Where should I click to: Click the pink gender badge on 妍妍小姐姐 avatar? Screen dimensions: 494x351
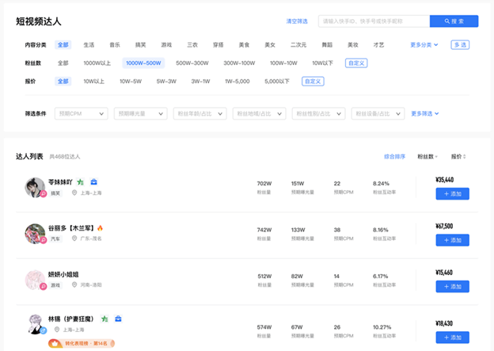44,286
